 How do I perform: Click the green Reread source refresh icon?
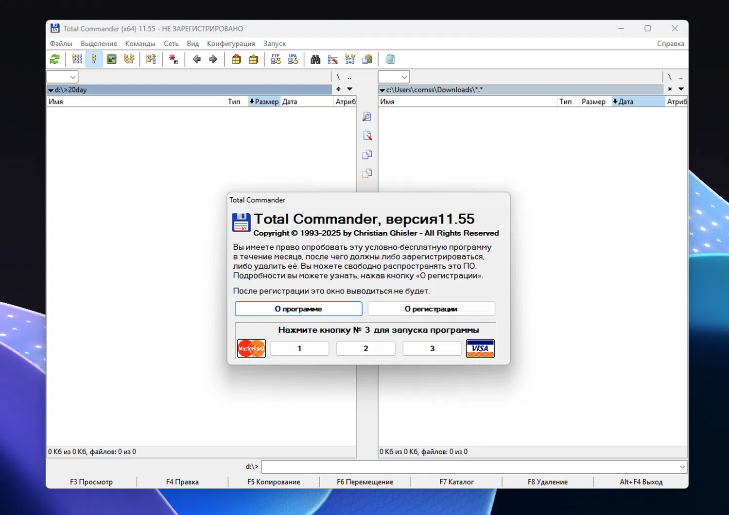(55, 59)
